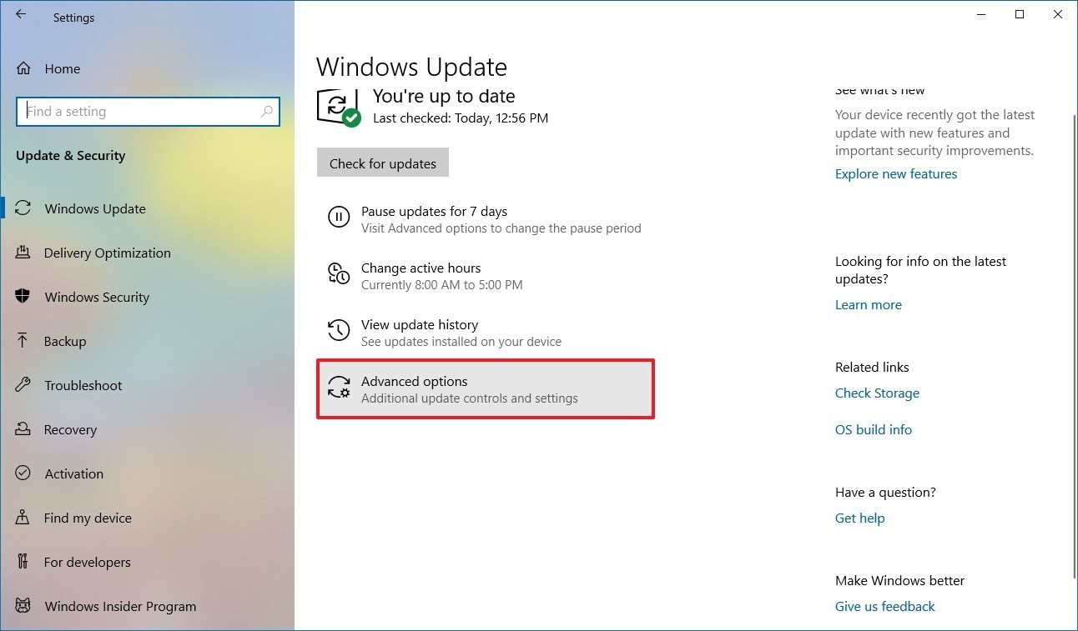This screenshot has height=631, width=1078.
Task: Click Give us feedback
Action: 884,606
